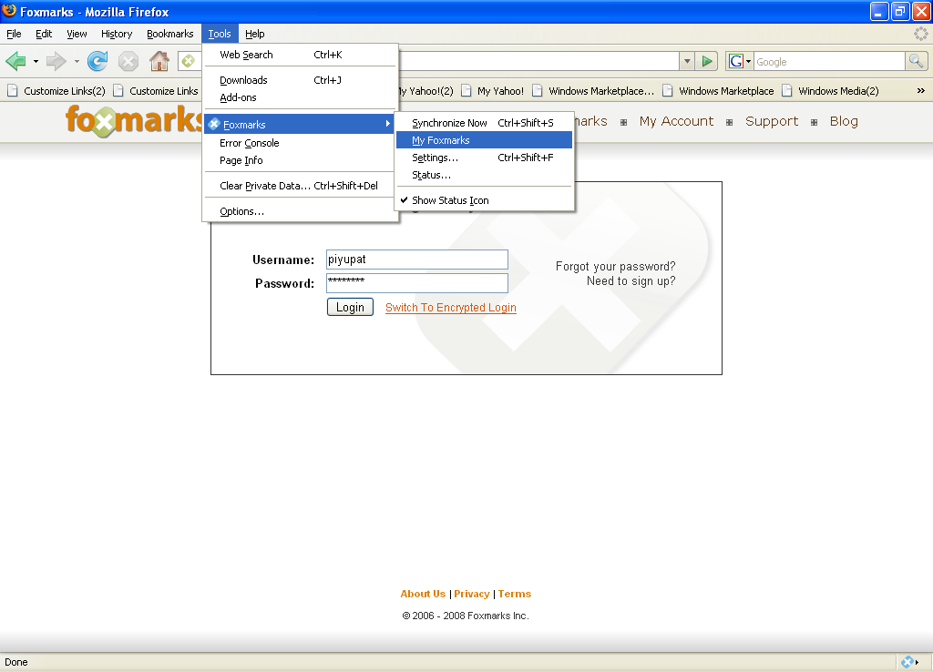Go back with the green Back arrow

(x=16, y=61)
